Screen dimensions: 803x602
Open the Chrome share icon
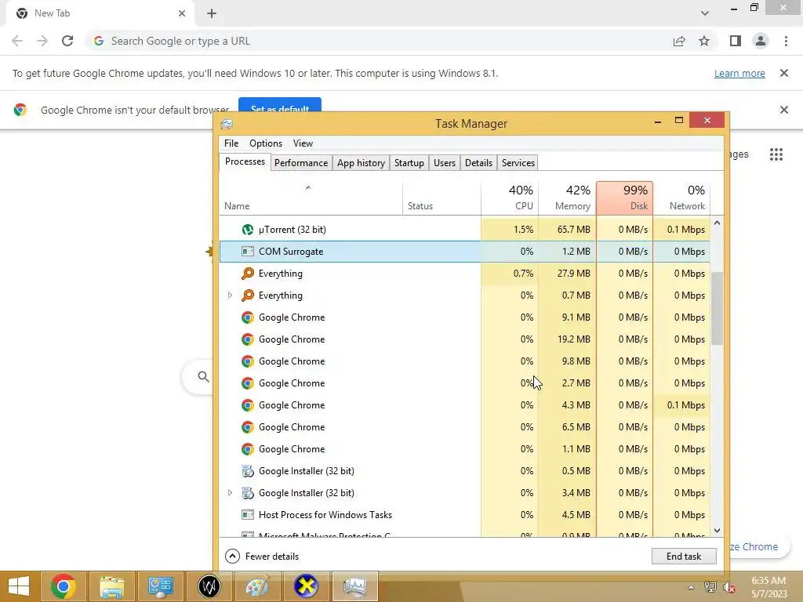point(679,41)
